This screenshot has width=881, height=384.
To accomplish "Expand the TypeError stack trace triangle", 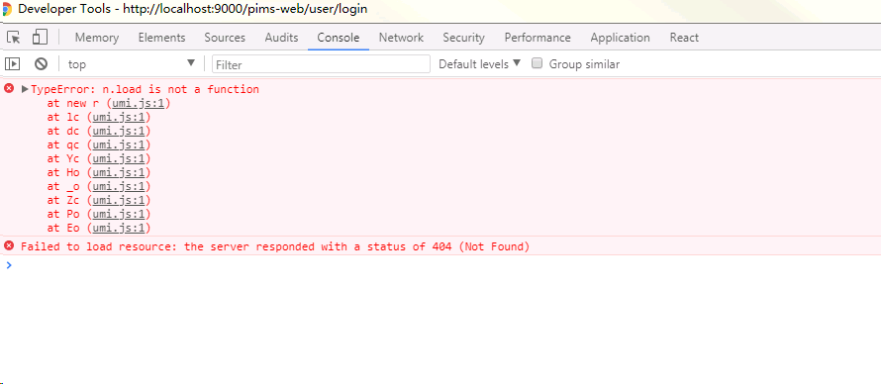I will [x=25, y=89].
